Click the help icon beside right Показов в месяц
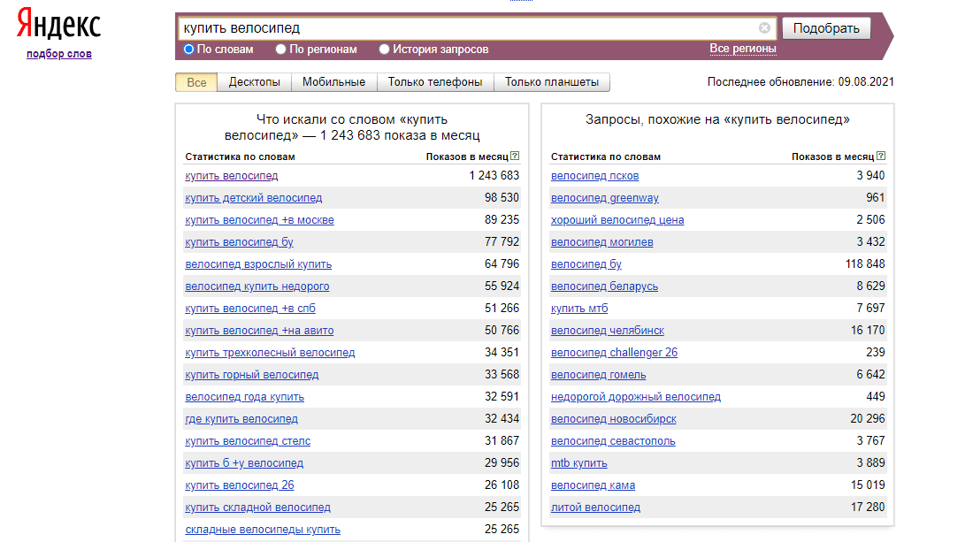The image size is (965, 542). tap(880, 156)
